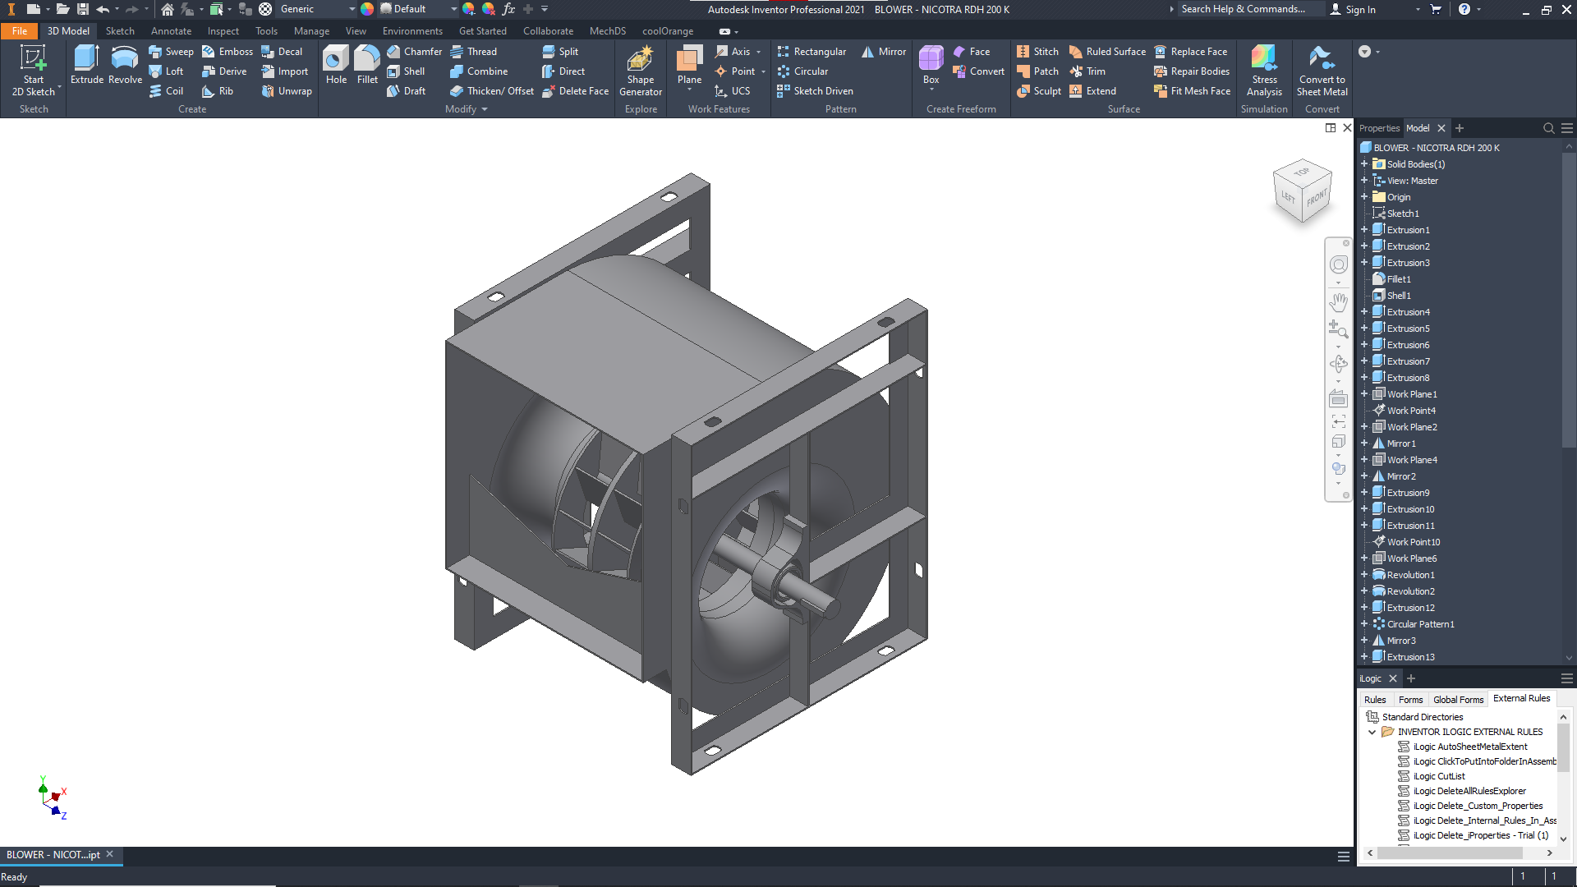Select the Revolve tool

coord(125,64)
